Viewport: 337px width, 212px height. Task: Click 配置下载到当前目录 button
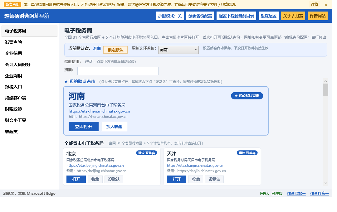(236, 16)
